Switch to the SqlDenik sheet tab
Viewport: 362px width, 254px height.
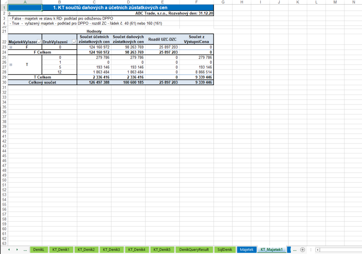(x=225, y=250)
